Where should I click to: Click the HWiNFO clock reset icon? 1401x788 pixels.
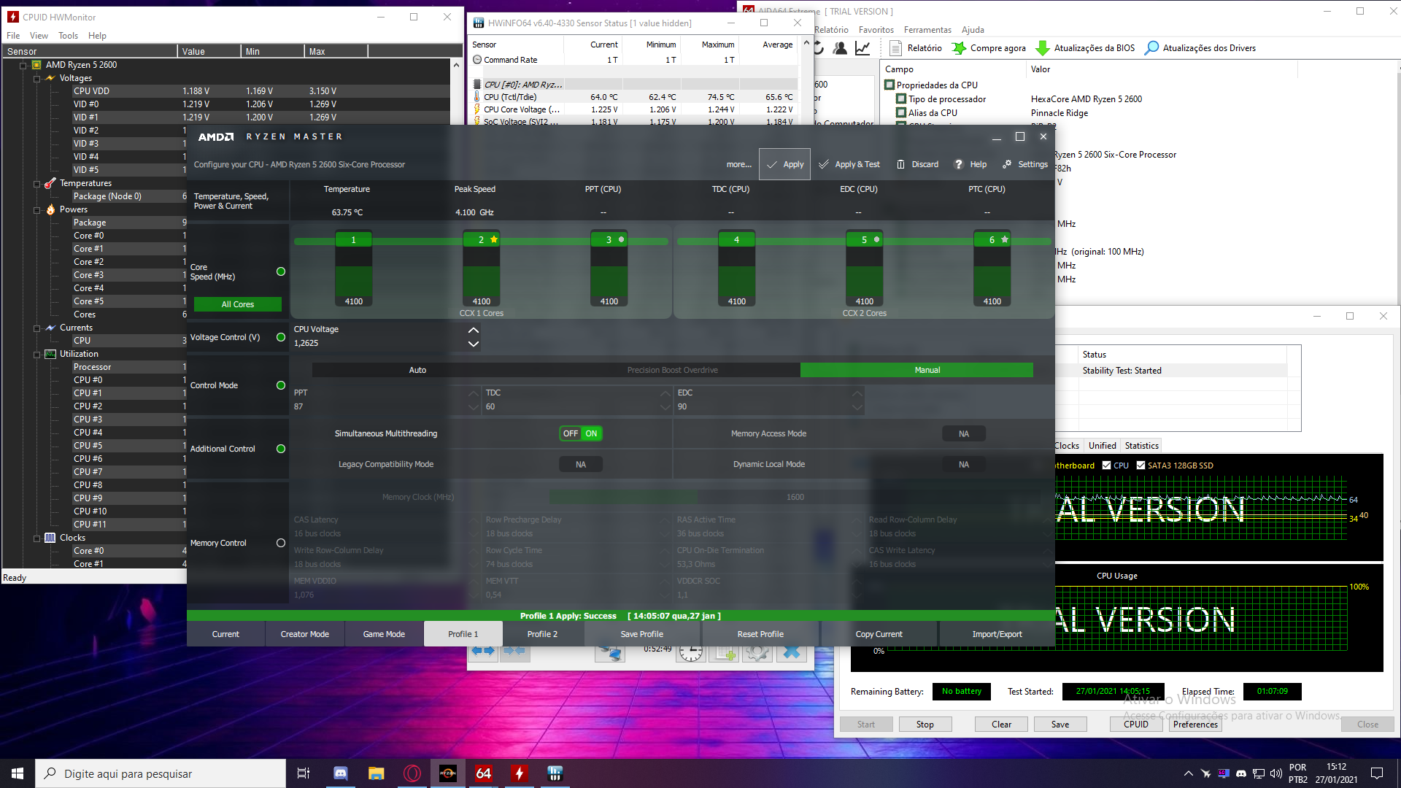[690, 652]
